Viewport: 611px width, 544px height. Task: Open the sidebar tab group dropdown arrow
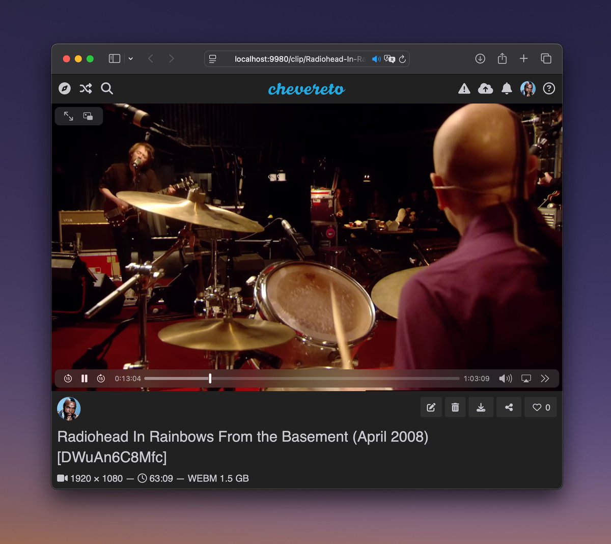(x=131, y=59)
